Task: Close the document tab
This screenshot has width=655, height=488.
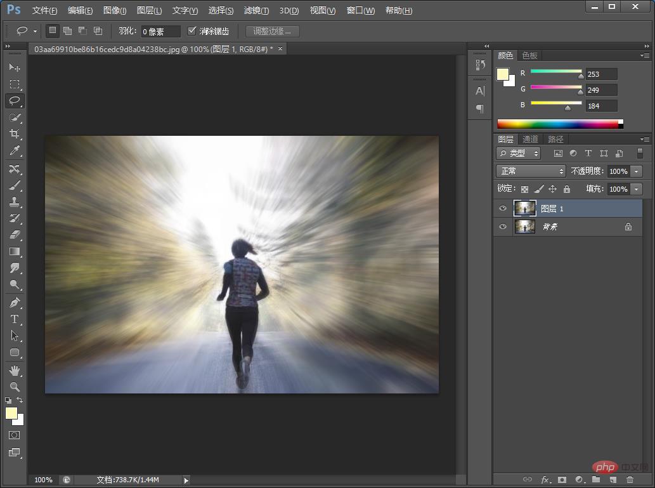Action: tap(280, 49)
